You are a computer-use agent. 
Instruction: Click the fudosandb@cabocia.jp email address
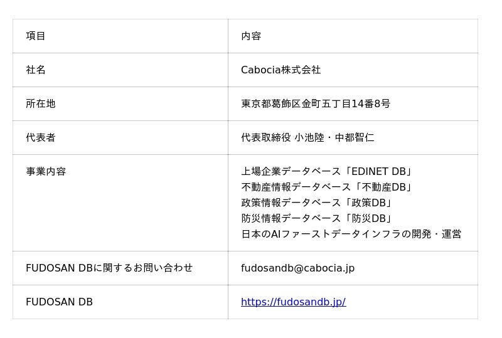297,268
